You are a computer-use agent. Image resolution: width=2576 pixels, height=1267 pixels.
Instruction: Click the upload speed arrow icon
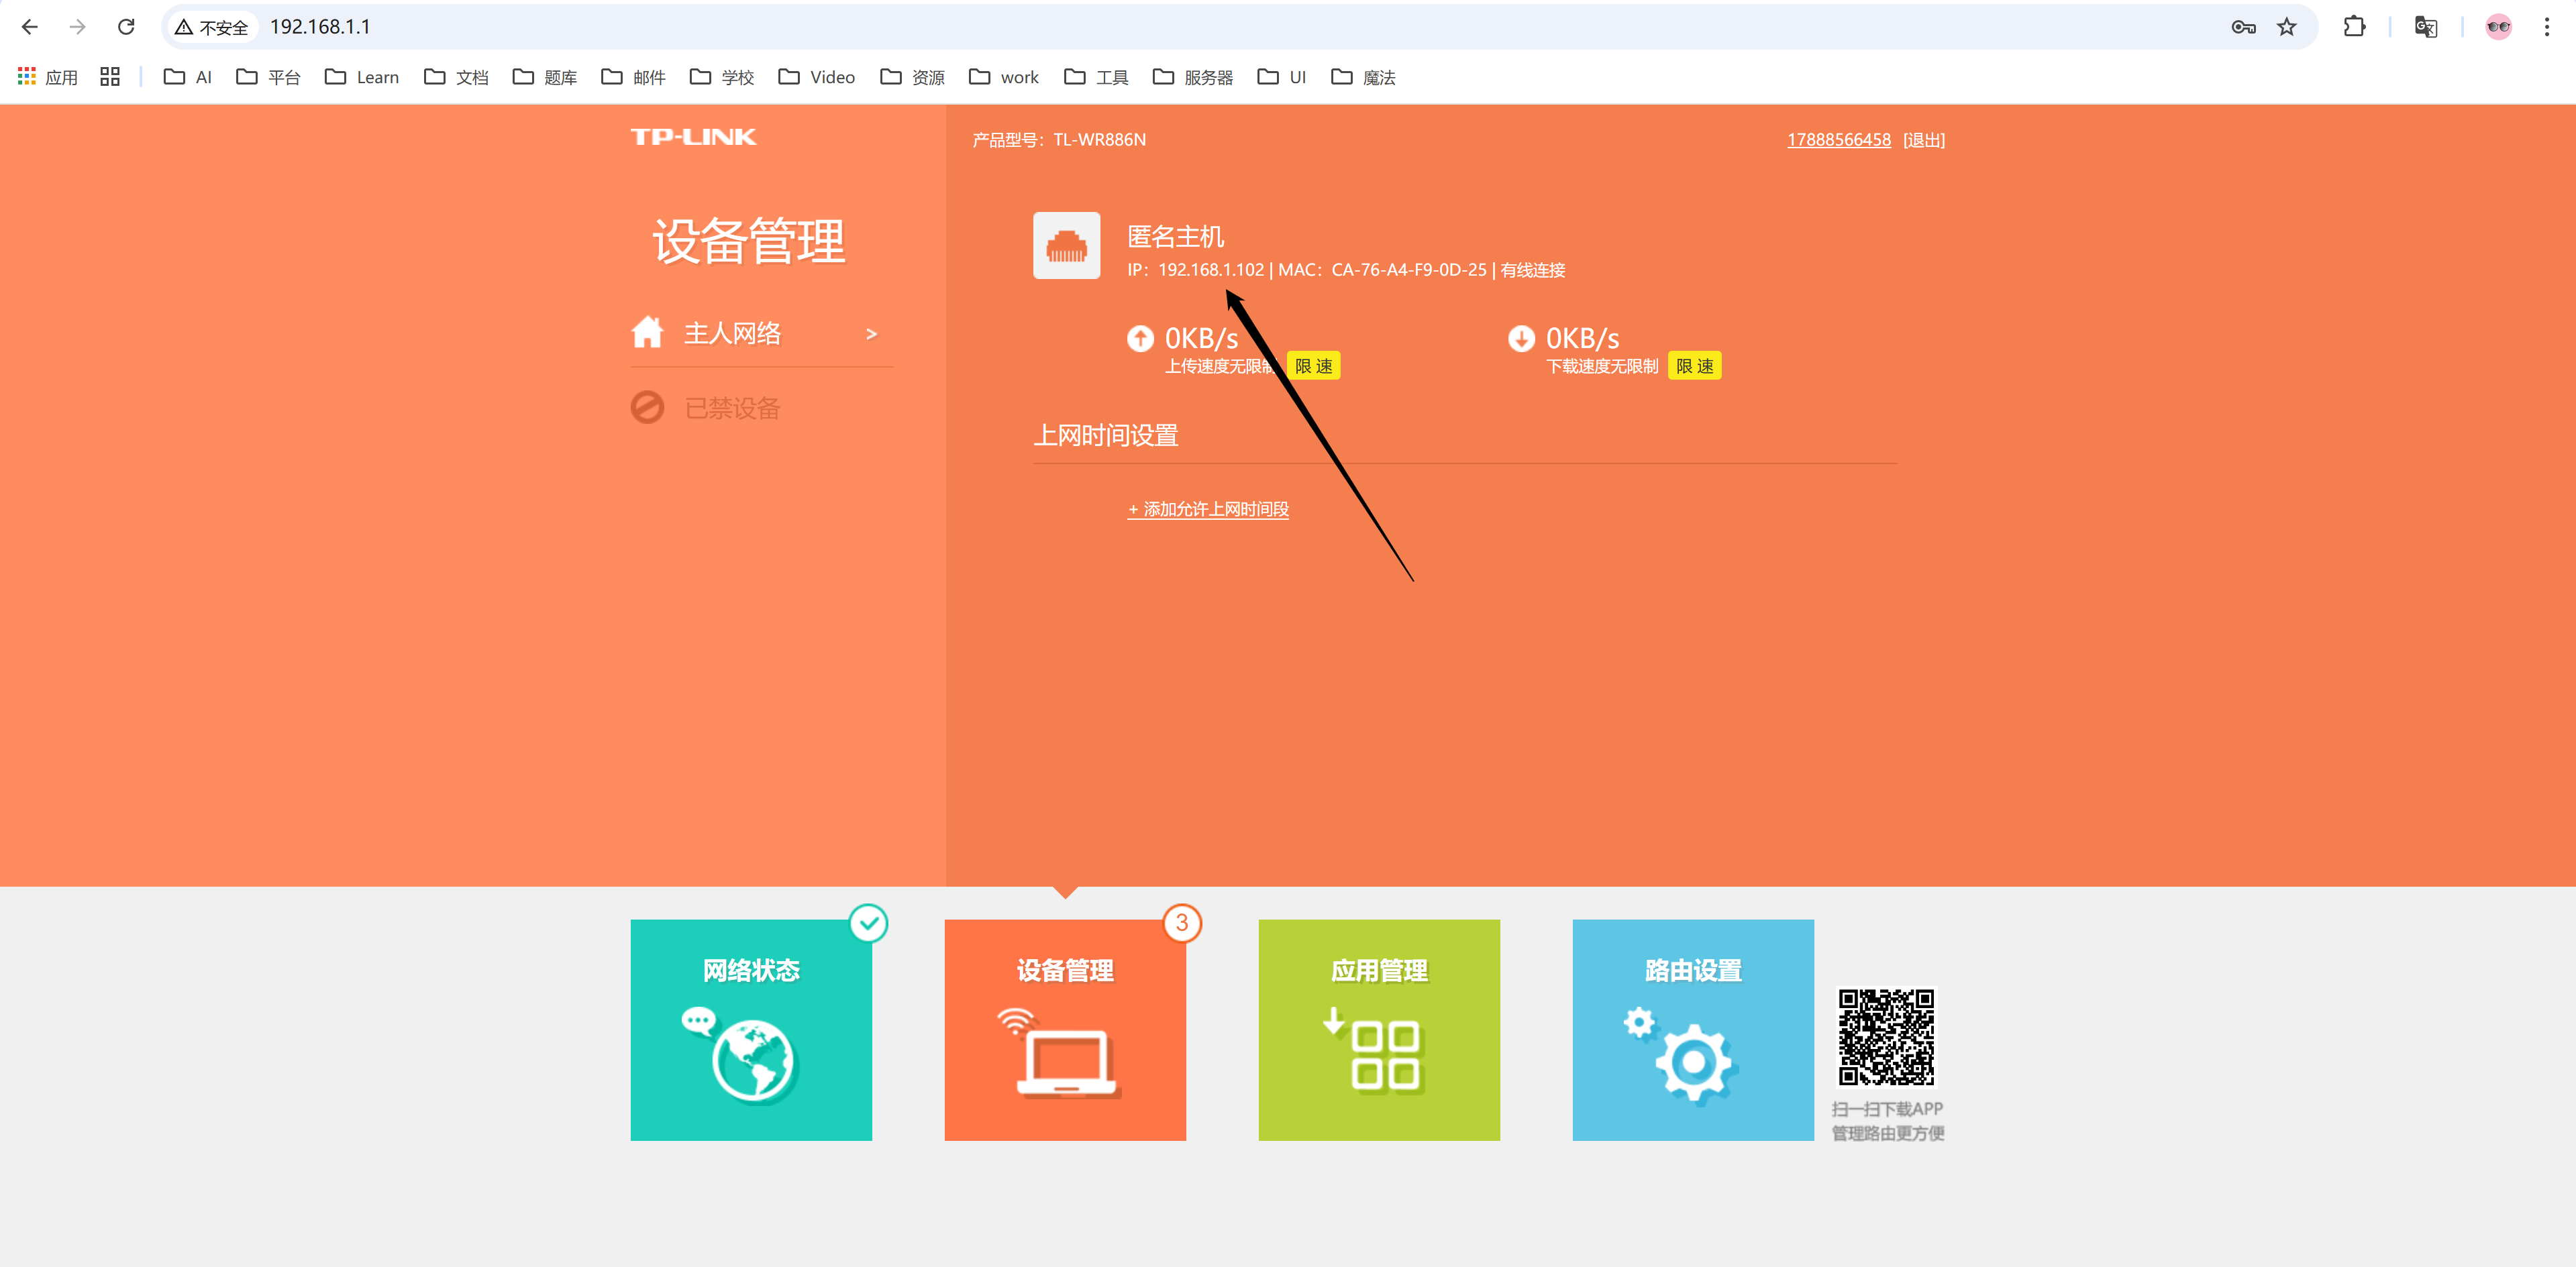click(x=1140, y=339)
